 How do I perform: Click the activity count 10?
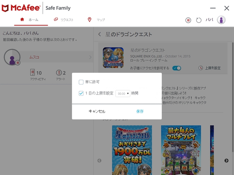point(39,73)
